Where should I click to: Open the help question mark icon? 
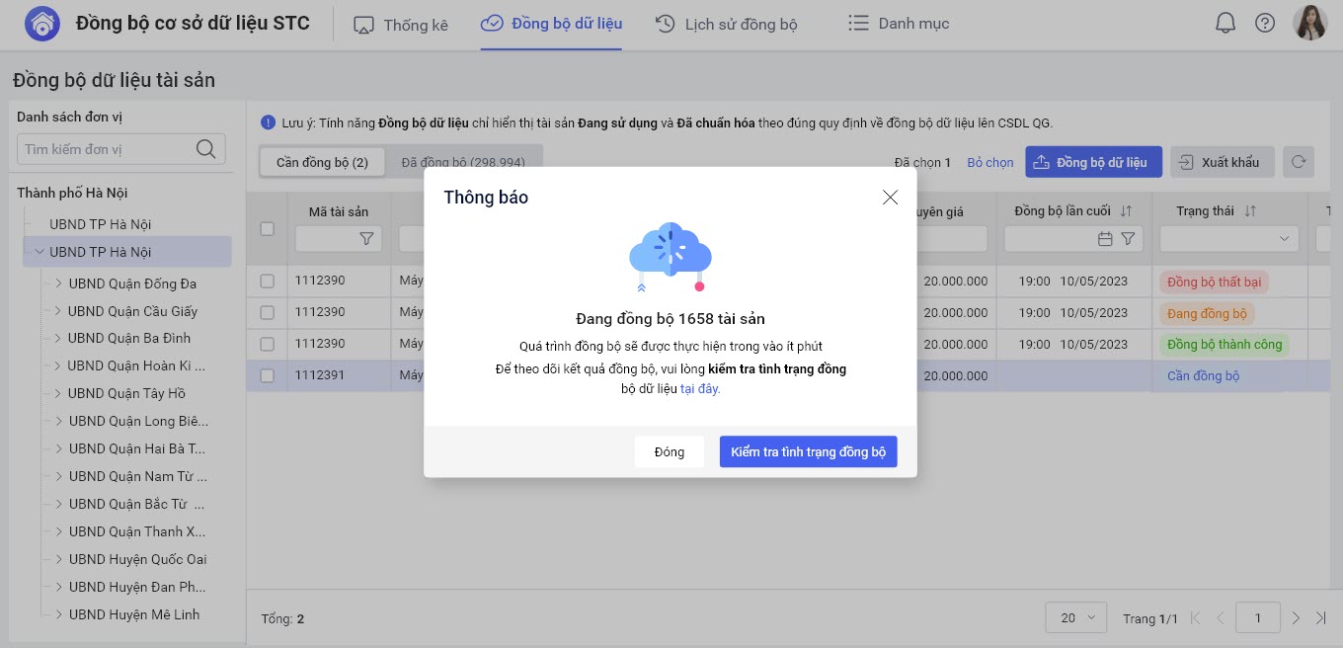click(x=1265, y=24)
